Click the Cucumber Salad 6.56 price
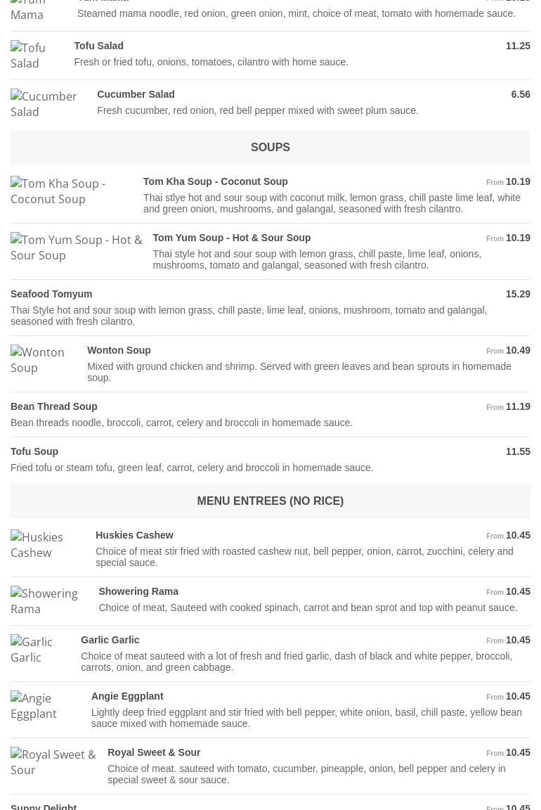 [x=521, y=94]
